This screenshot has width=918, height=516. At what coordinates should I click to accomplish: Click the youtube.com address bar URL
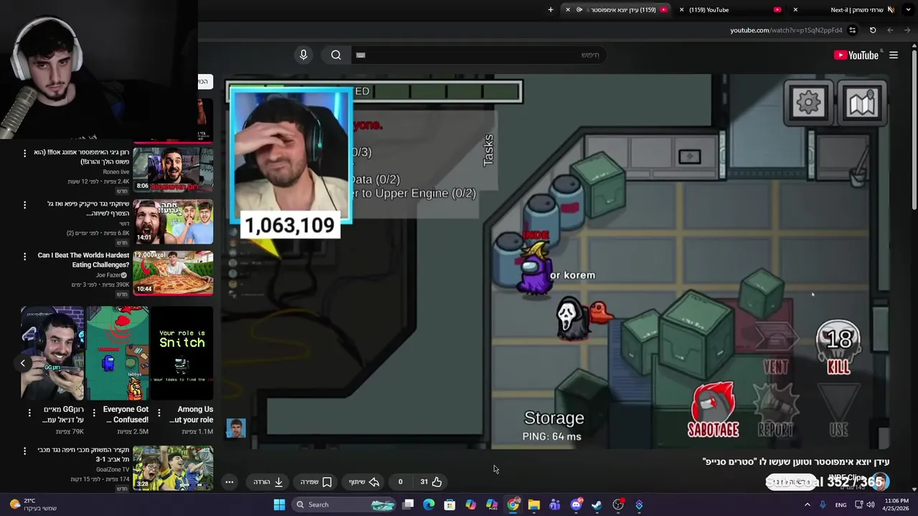[786, 30]
